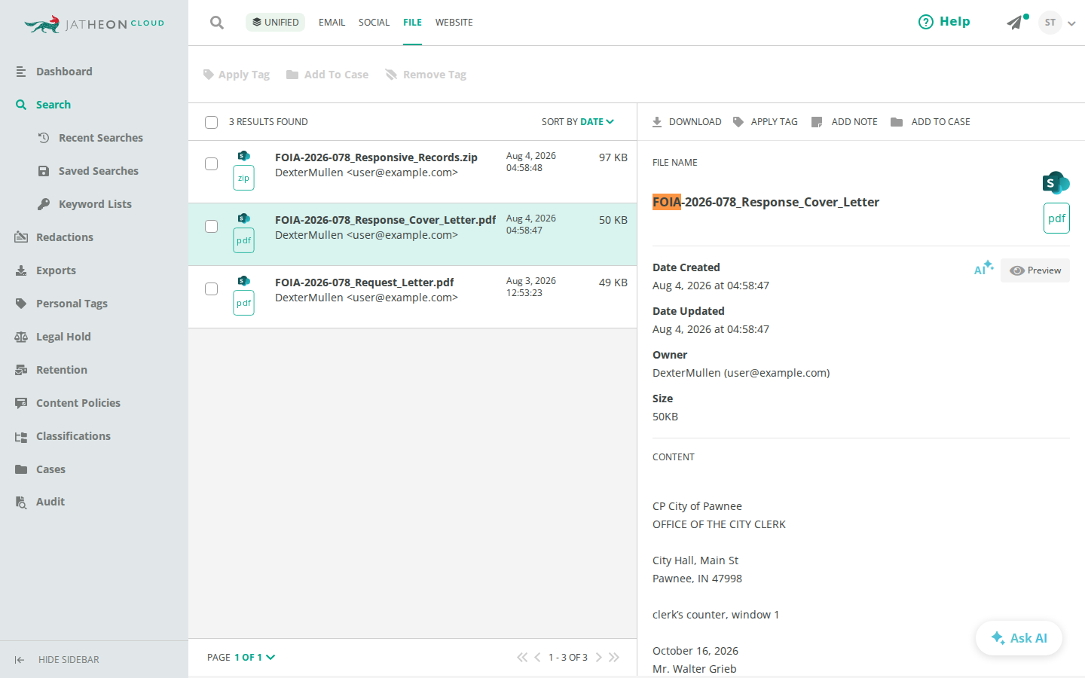This screenshot has height=678, width=1085.
Task: Click the SharePoint source icon in details panel
Action: click(1056, 182)
